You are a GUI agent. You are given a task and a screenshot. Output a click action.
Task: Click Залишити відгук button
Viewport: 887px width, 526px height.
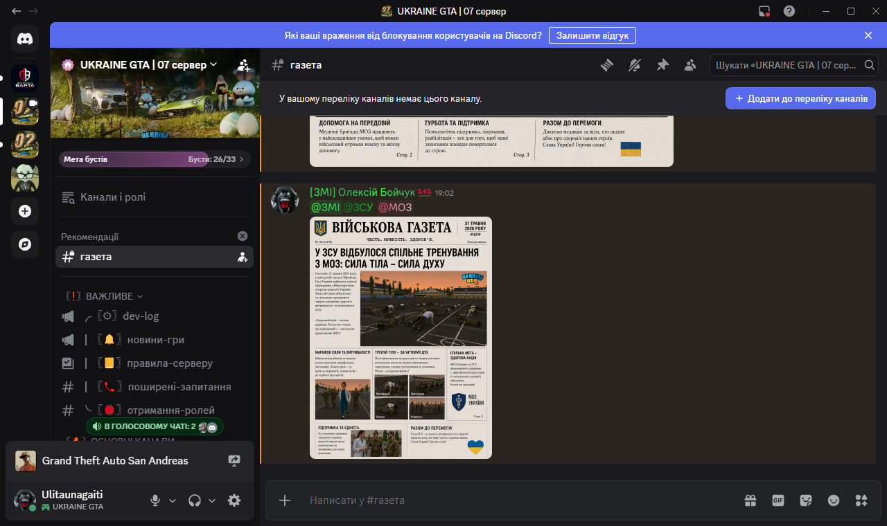592,35
